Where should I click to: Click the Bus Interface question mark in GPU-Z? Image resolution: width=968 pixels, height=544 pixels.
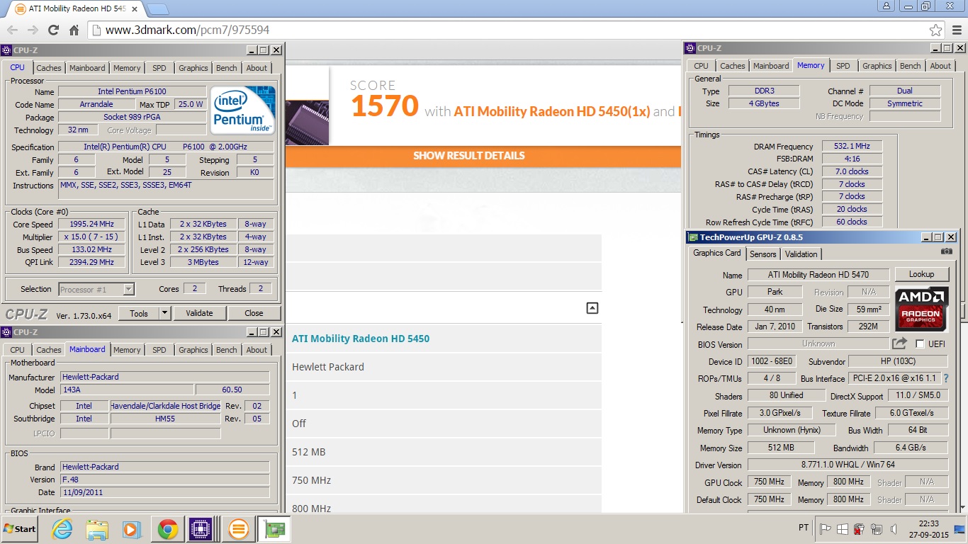946,378
